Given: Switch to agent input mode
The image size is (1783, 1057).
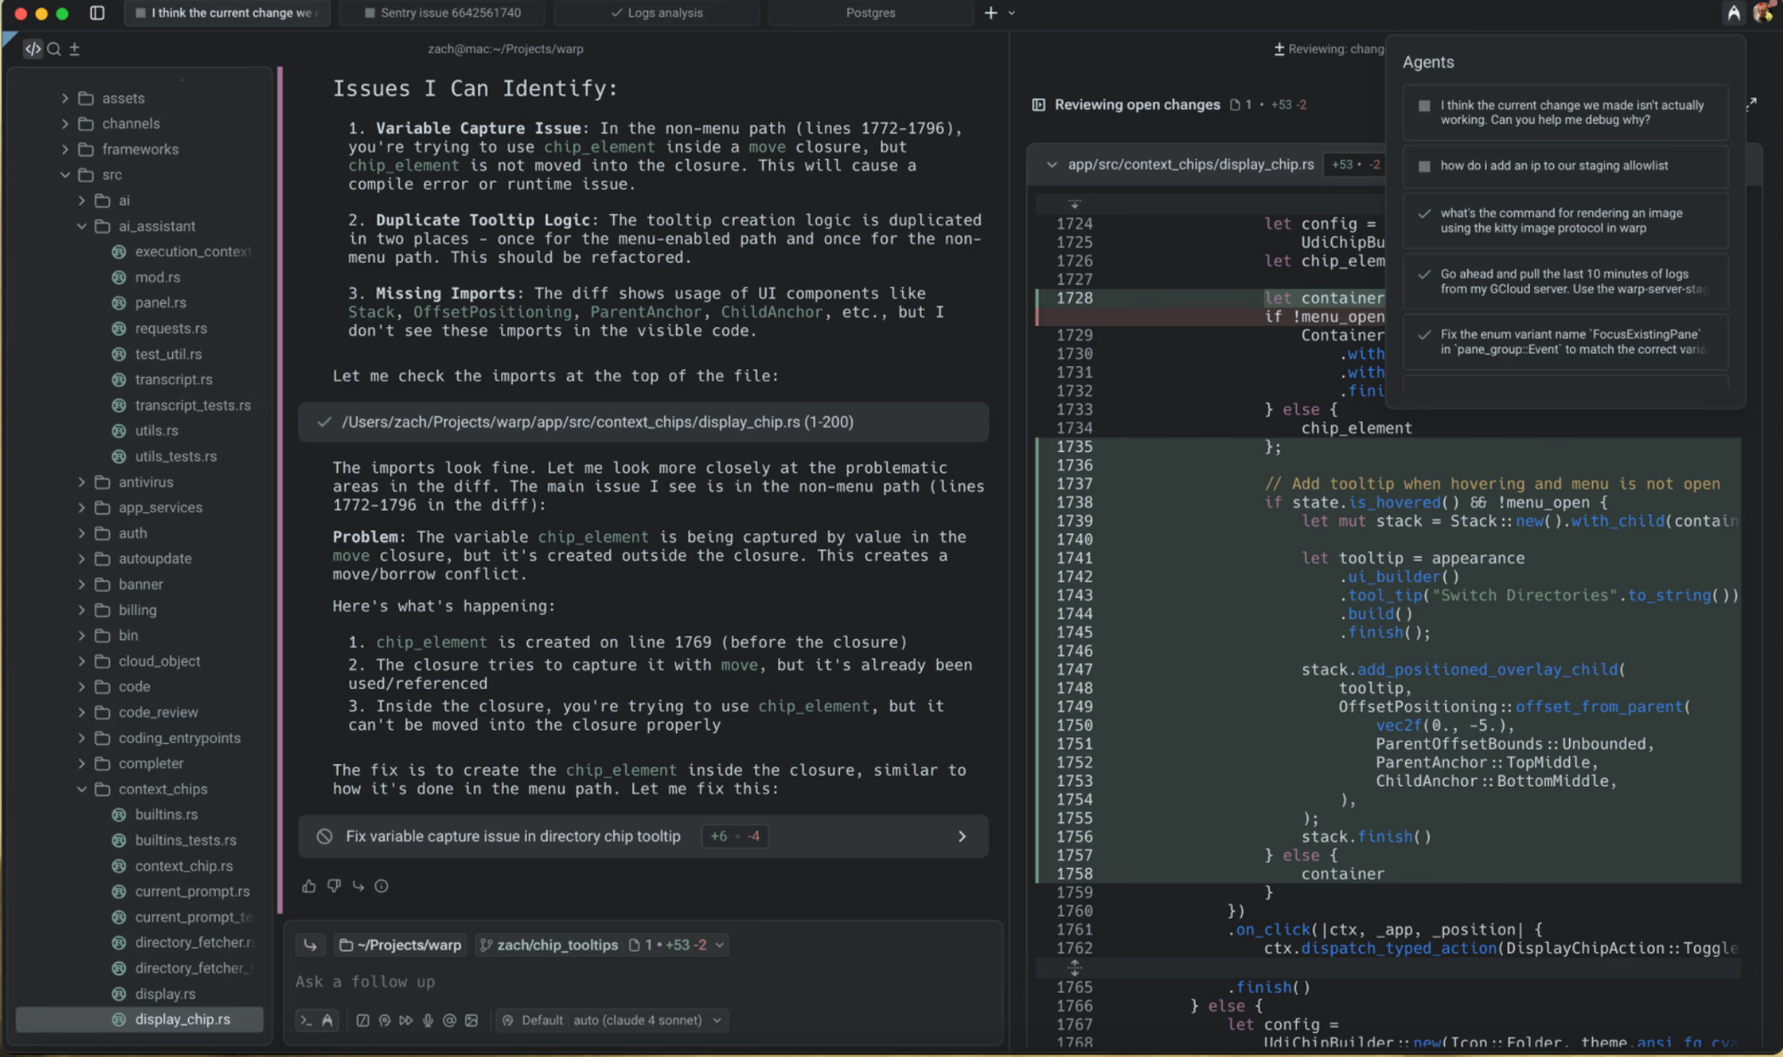Looking at the screenshot, I should [327, 1020].
